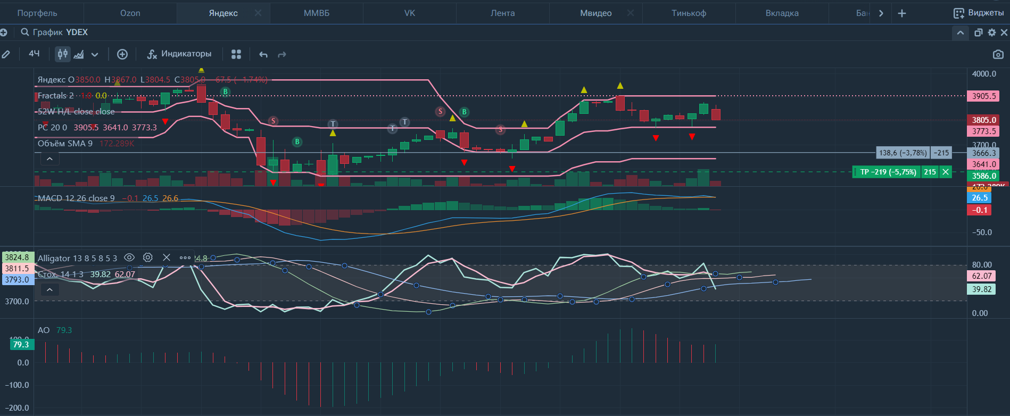Click the MACD 12 26 close 9 label
Image resolution: width=1010 pixels, height=416 pixels.
point(76,198)
